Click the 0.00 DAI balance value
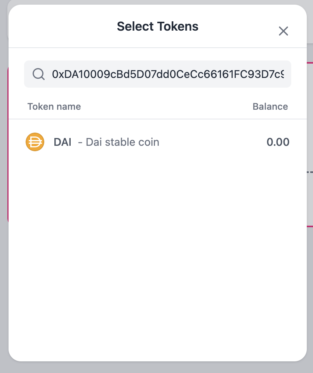Screen dimensions: 313x373 pos(278,142)
